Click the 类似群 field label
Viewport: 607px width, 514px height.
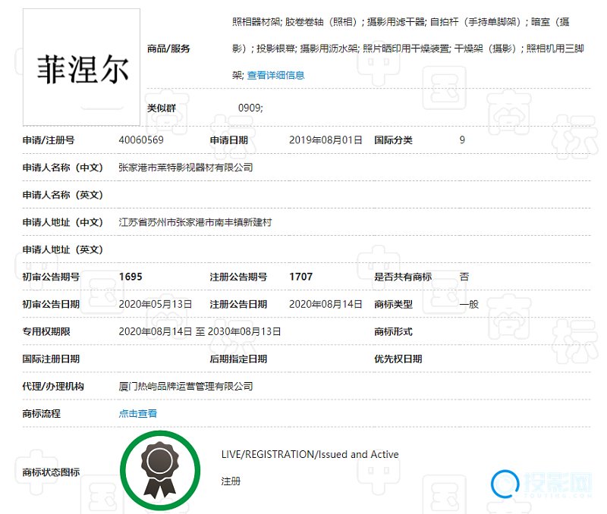coord(162,108)
